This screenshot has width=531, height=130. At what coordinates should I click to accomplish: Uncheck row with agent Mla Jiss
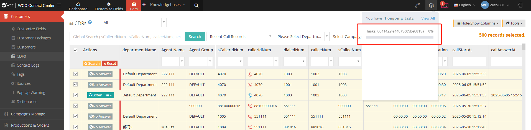(x=75, y=127)
